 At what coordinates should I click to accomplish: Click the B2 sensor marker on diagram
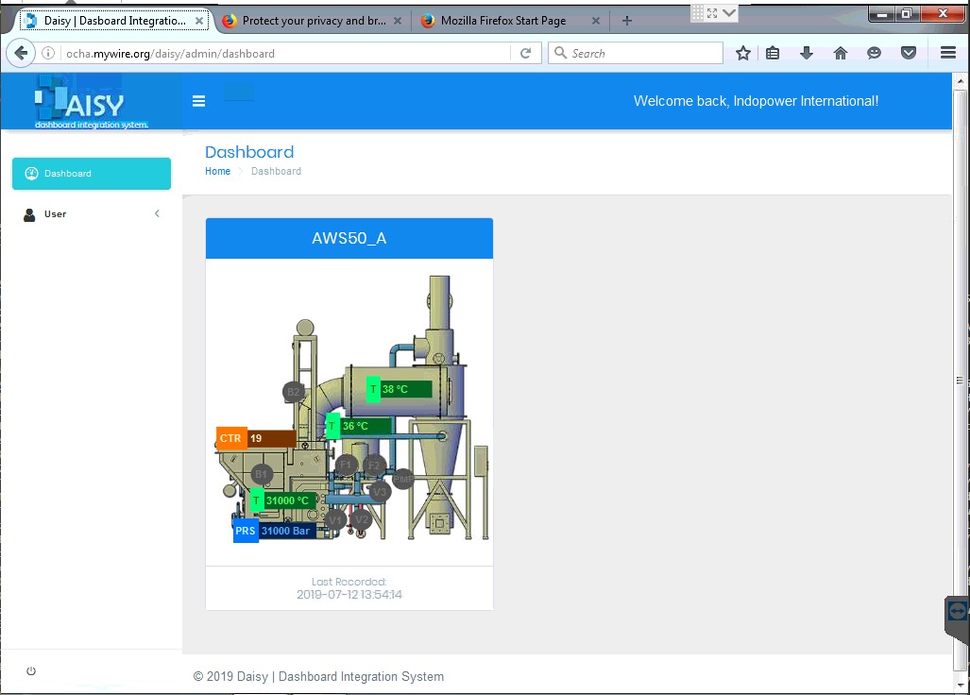(x=294, y=392)
